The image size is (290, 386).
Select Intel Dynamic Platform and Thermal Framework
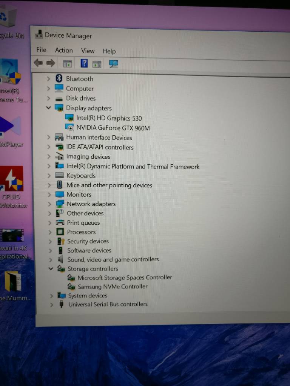pos(133,166)
